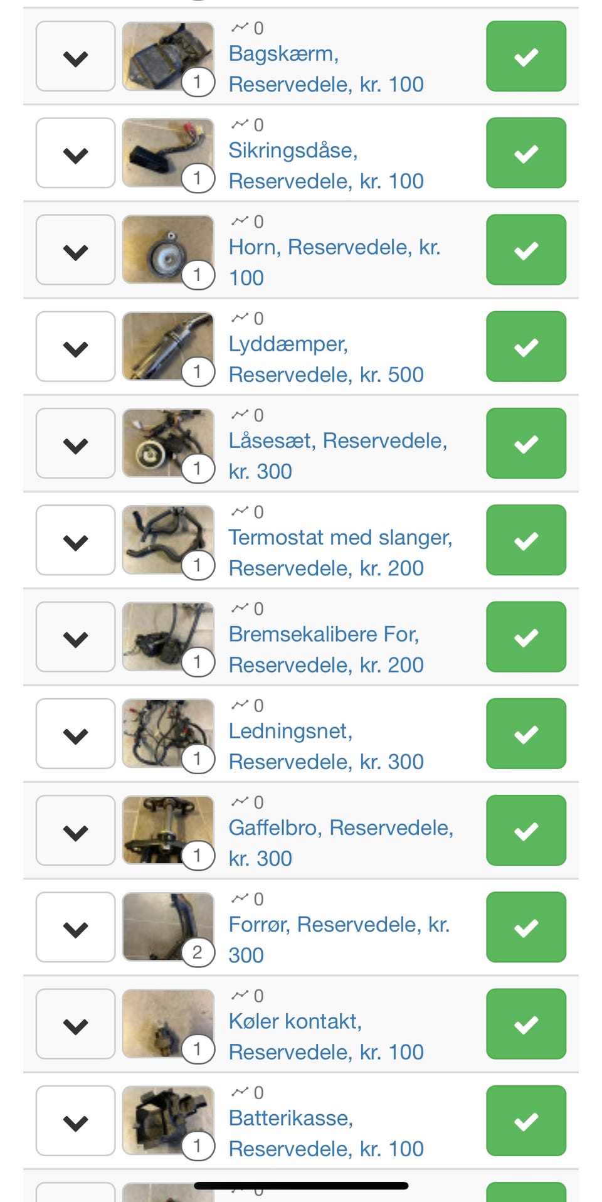Open the Termostat med slanger listing link
The height and width of the screenshot is (1202, 602).
point(340,553)
